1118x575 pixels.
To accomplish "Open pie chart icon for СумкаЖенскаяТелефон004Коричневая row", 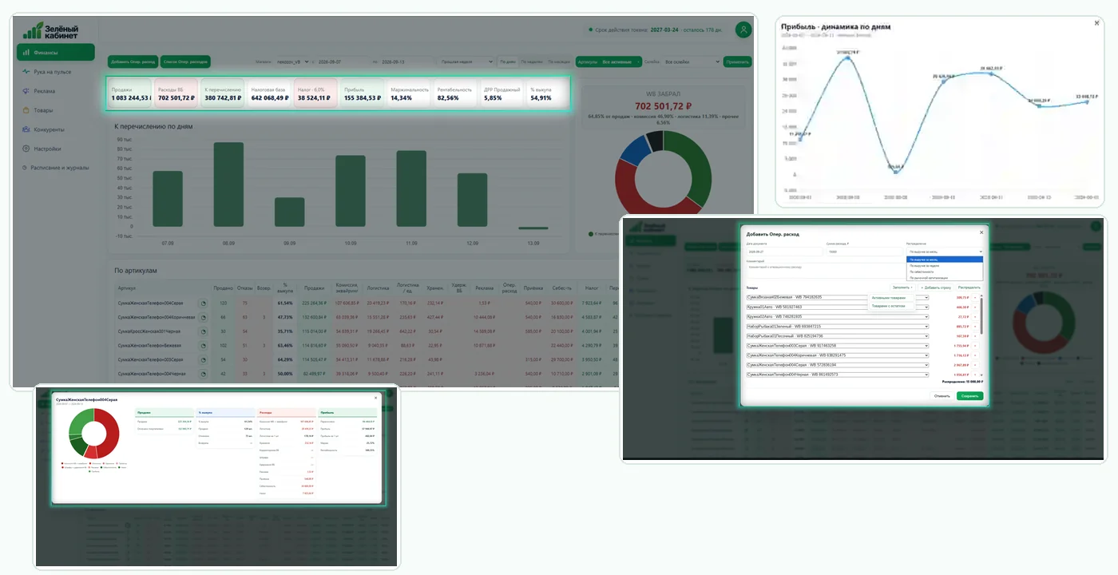I will pyautogui.click(x=203, y=317).
